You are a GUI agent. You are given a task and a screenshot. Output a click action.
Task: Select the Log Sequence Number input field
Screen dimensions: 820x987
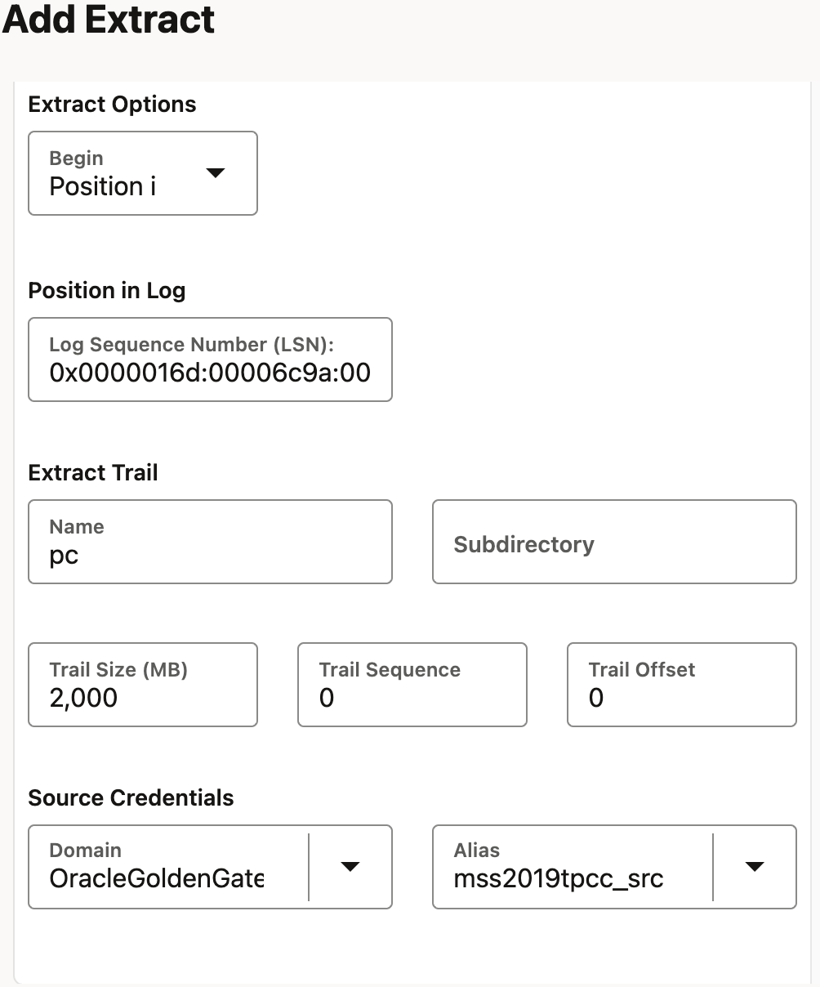(210, 360)
